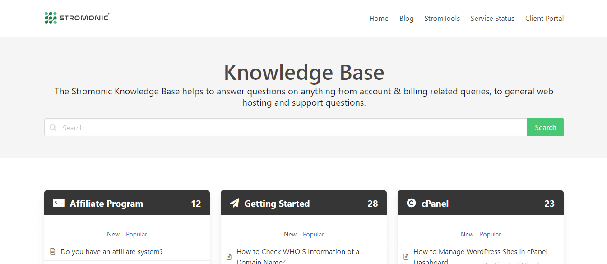Click the Affiliate Program card icon
This screenshot has width=607, height=264.
(x=59, y=203)
